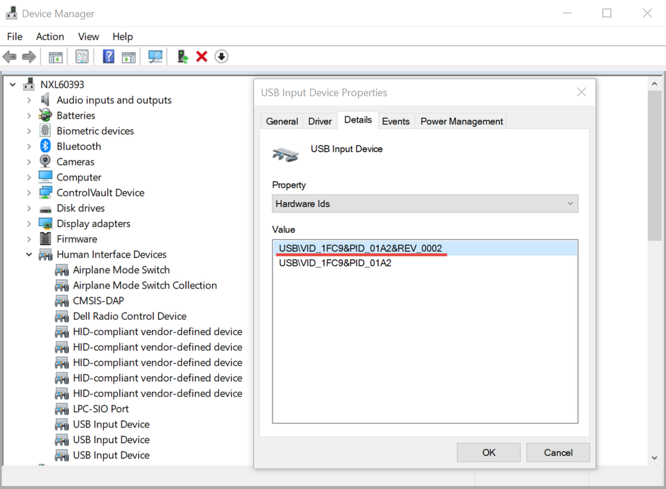
Task: Collapse the Human Interface Devices category
Action: pos(29,254)
